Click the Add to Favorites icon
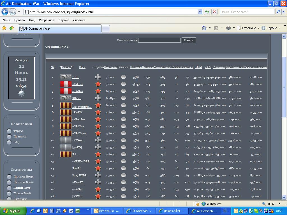Viewport: 287px width, 215px height. pos(11,28)
